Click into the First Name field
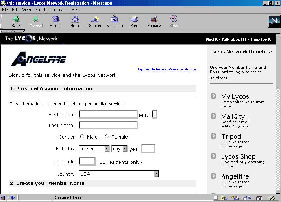Image resolution: width=281 pixels, height=202 pixels. click(x=108, y=114)
